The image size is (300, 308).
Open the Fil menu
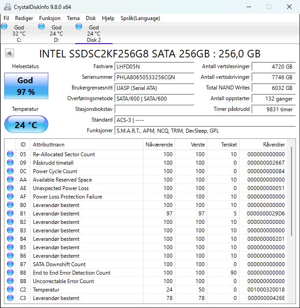6,18
